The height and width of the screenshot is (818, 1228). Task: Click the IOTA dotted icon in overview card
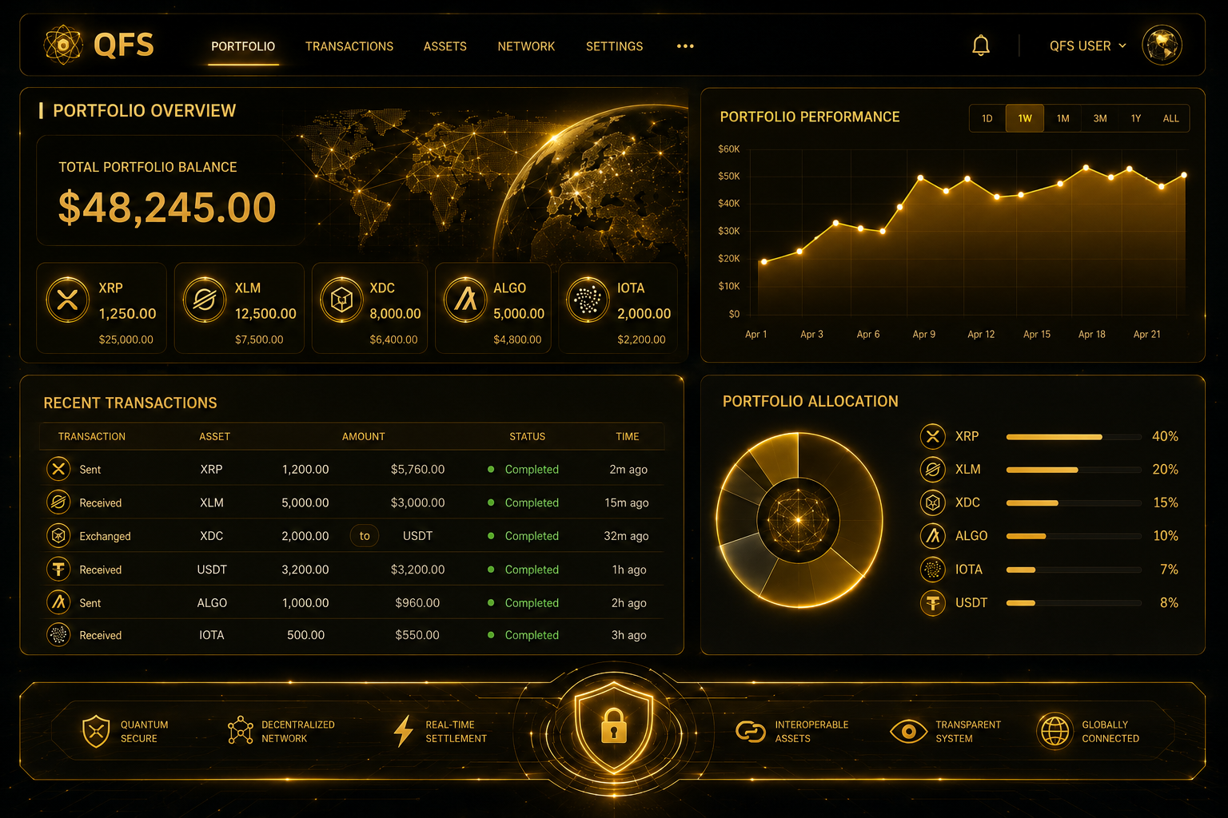coord(588,300)
